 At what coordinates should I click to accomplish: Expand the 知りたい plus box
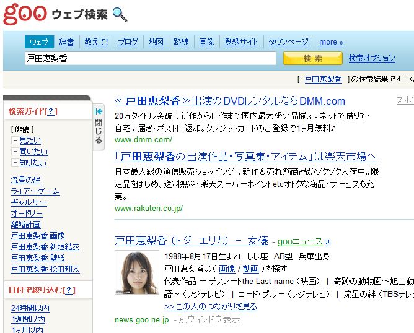pos(15,162)
